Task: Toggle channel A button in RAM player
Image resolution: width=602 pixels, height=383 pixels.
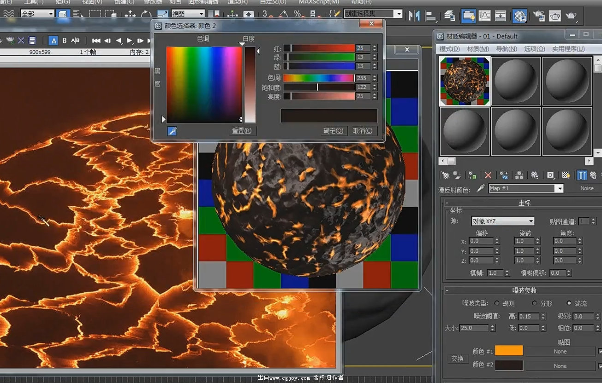Action: [x=54, y=41]
